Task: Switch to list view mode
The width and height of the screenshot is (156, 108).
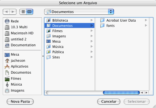Action: coord(23,12)
